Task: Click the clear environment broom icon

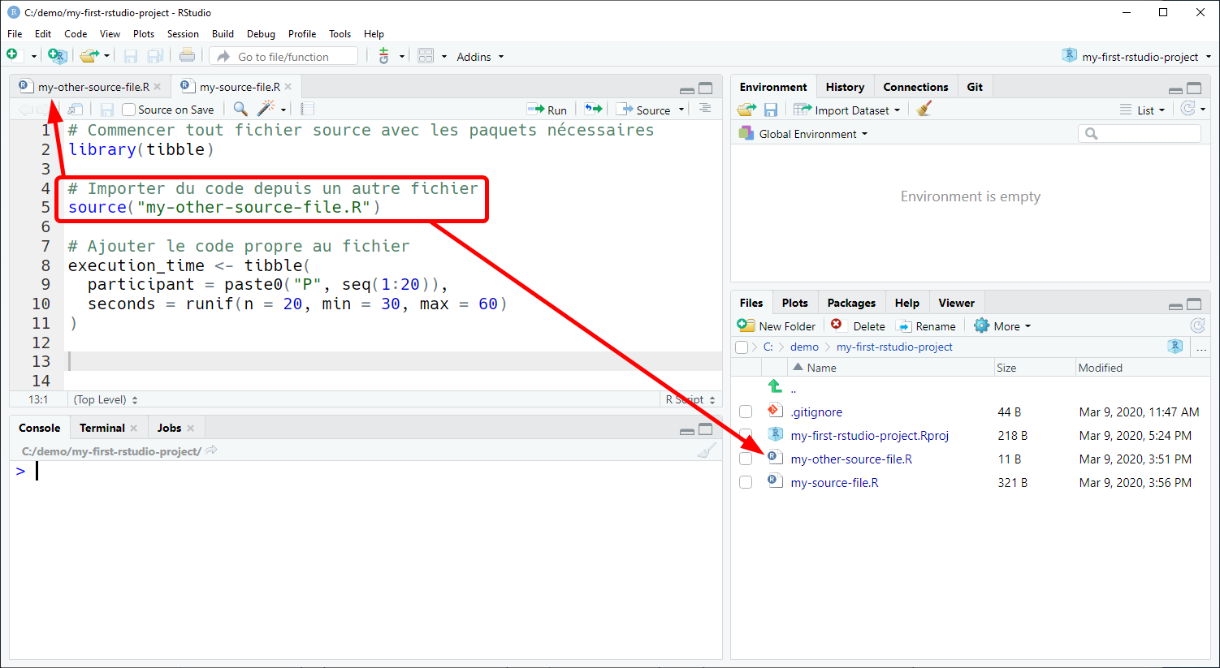Action: tap(924, 109)
